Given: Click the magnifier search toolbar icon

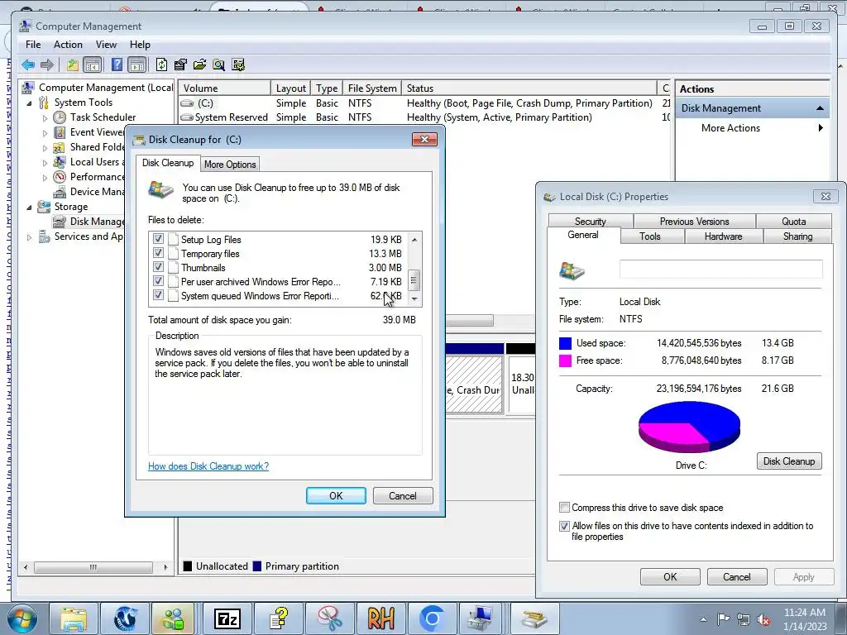Looking at the screenshot, I should tap(218, 65).
